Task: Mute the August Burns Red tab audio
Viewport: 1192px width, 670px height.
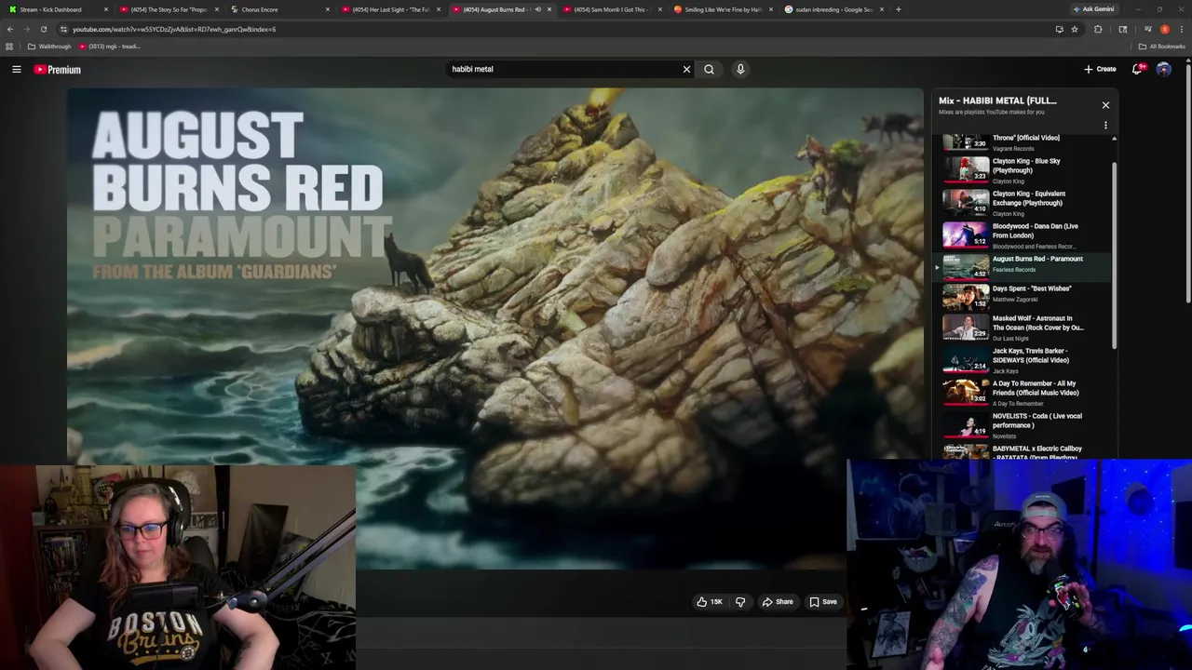Action: (537, 9)
